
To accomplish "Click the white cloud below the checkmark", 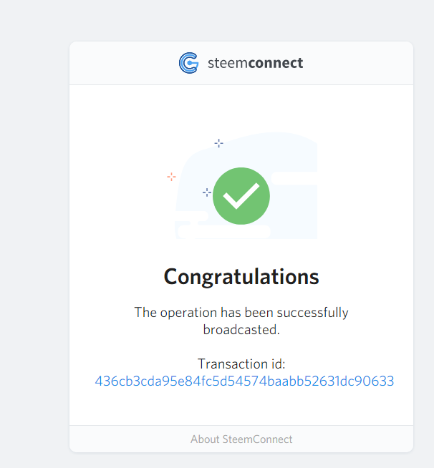I will click(x=224, y=232).
